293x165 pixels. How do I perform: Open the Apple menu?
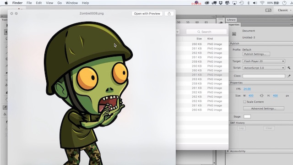(6, 3)
